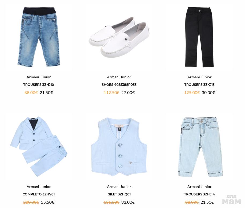Open the light wash trousers 3ZHJ14 image
Image resolution: width=245 pixels, height=208 pixels.
pos(200,147)
